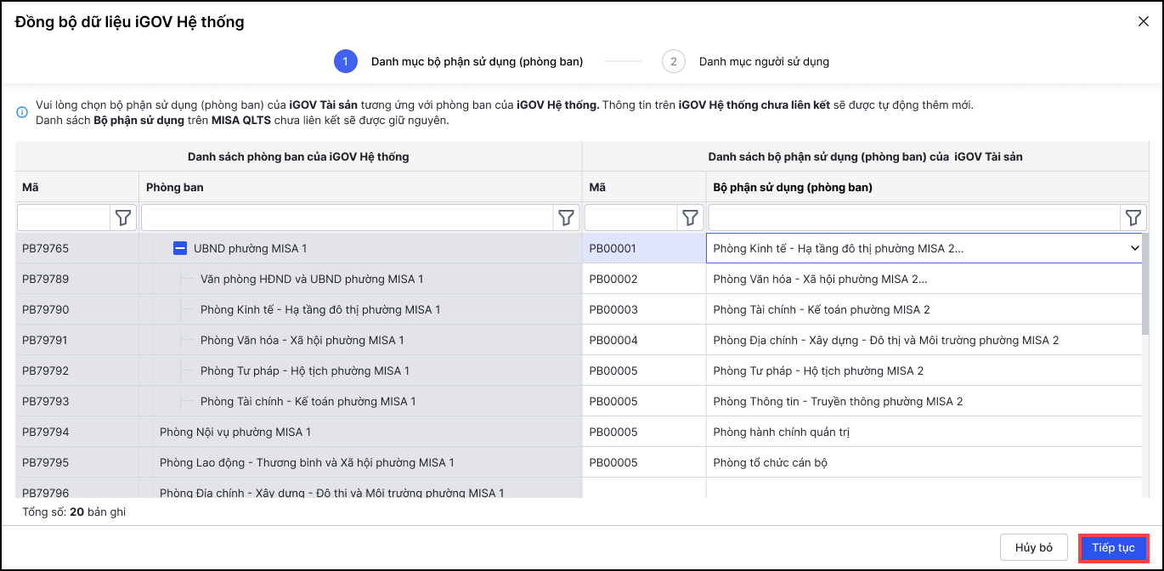
Task: Click the Hủy bỏ button
Action: point(1034,548)
